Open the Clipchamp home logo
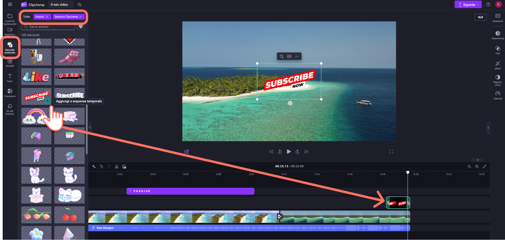This screenshot has height=240, width=505. click(33, 4)
